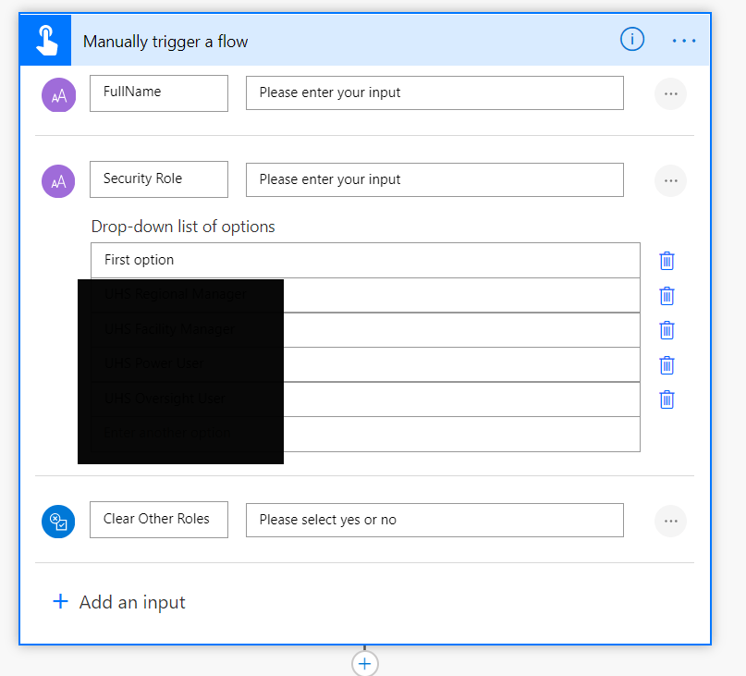The height and width of the screenshot is (676, 746).
Task: Insert a new step below trigger
Action: (x=364, y=664)
